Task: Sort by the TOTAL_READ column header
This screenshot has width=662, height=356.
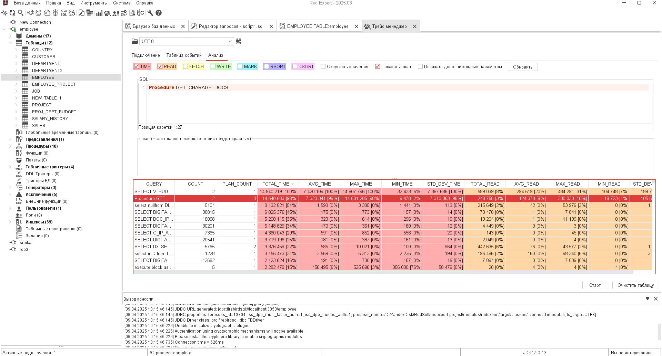Action: 485,184
